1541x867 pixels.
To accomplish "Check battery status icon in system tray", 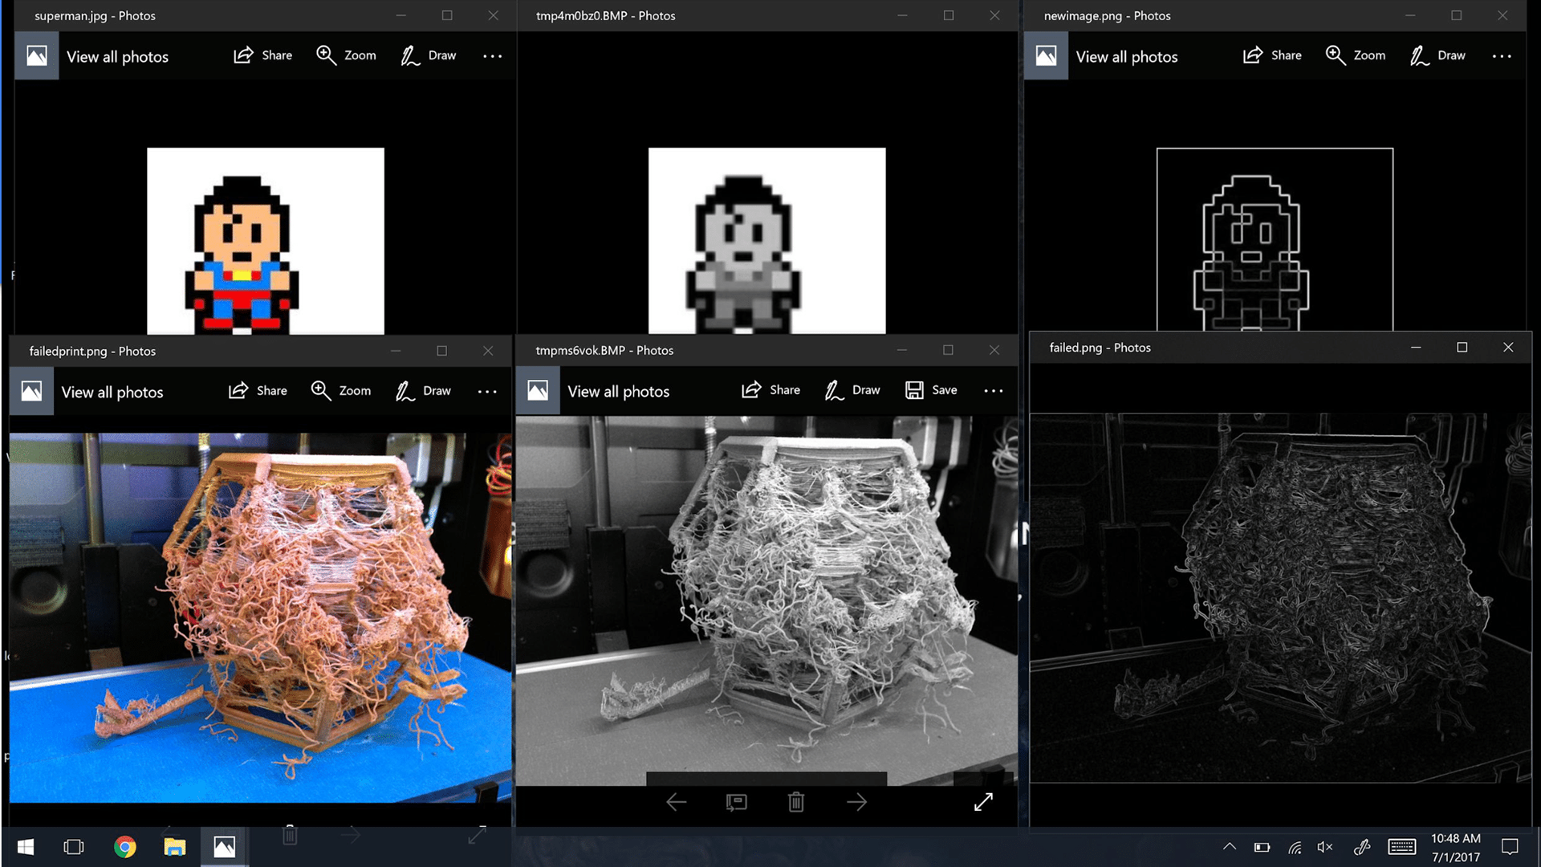I will pyautogui.click(x=1262, y=847).
